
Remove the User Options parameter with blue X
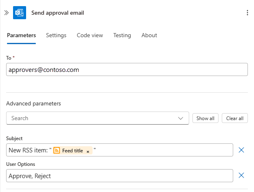pos(241,175)
